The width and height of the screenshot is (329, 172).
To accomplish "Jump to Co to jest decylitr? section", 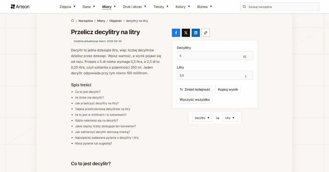I will pyautogui.click(x=88, y=92).
